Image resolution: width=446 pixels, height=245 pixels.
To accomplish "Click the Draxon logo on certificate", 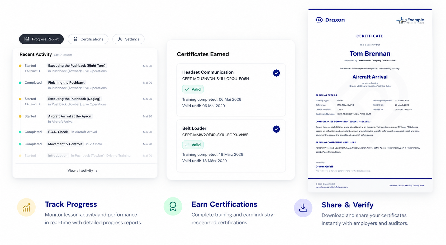I will 330,20.
